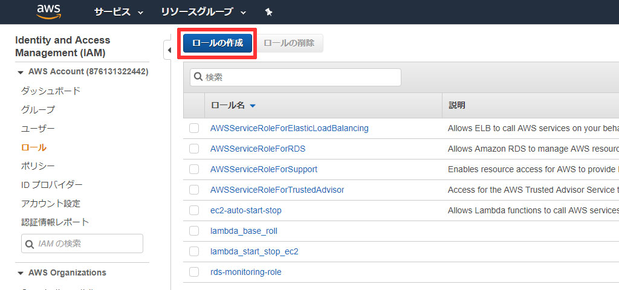Check the lambda_base_roll row checkbox
This screenshot has height=290, width=619.
194,231
